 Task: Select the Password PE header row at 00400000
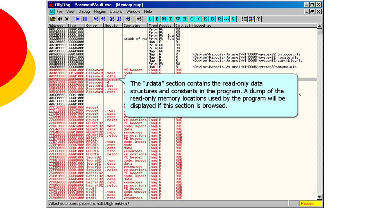(182, 70)
